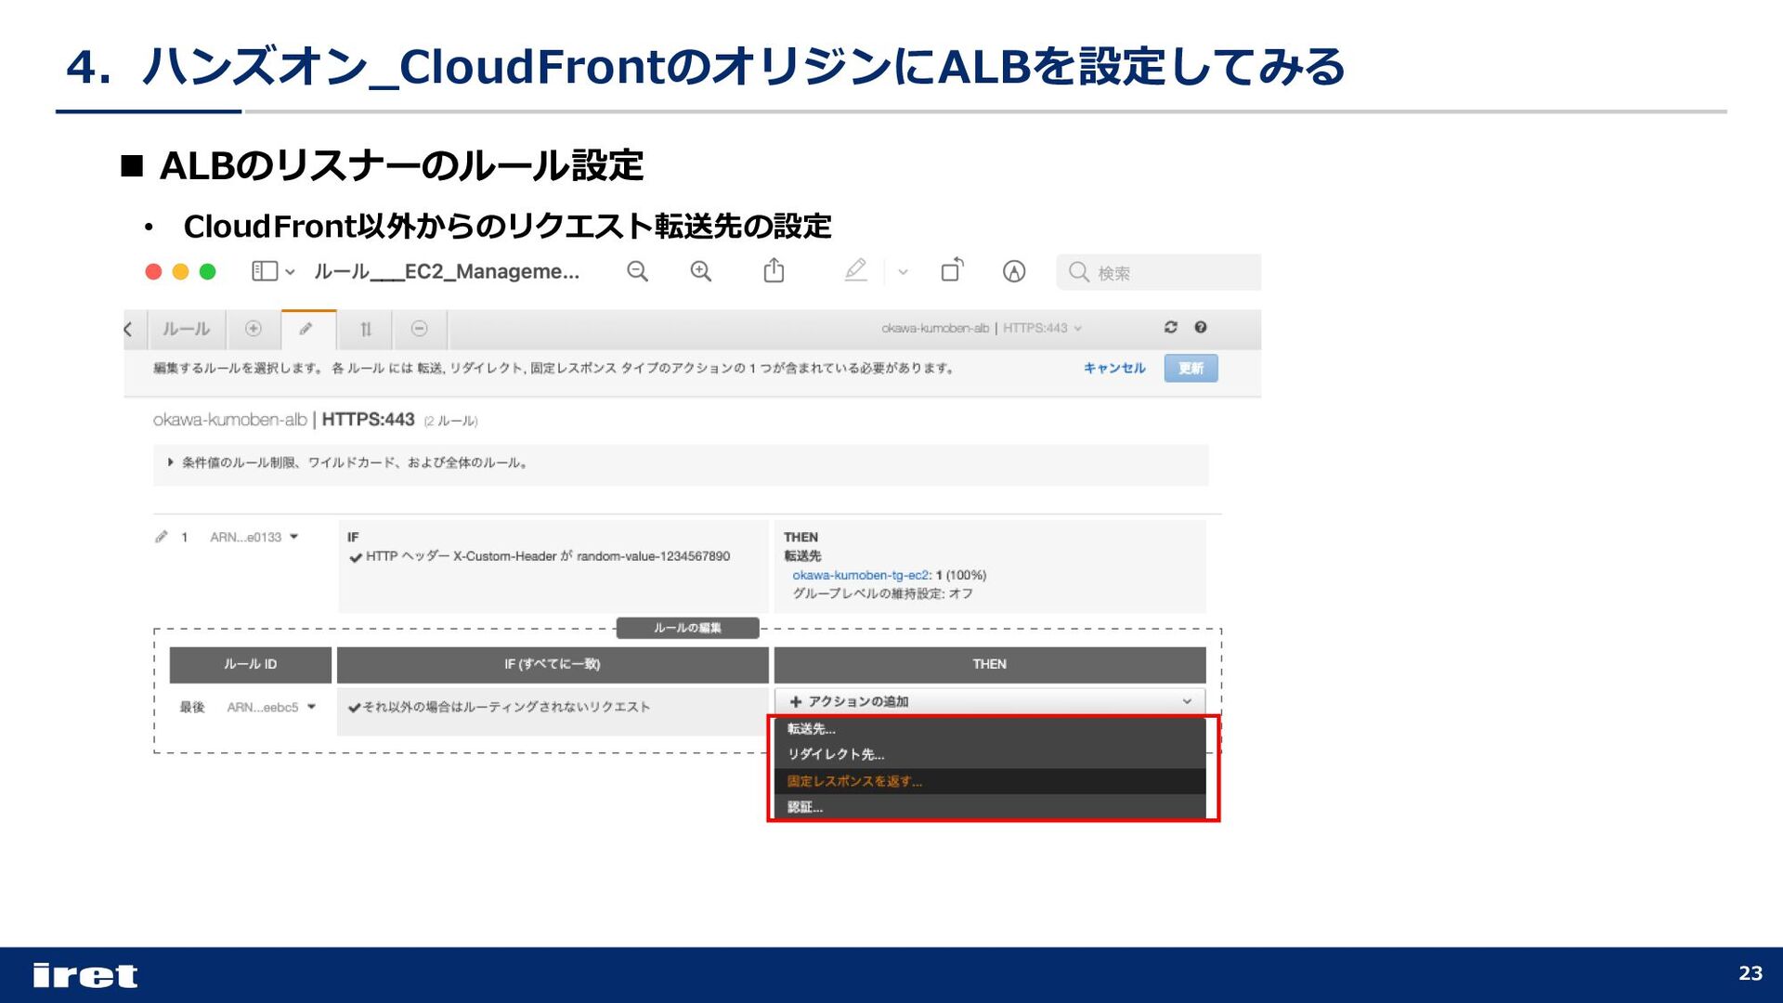Open the reorder rules arrows tab

click(366, 329)
